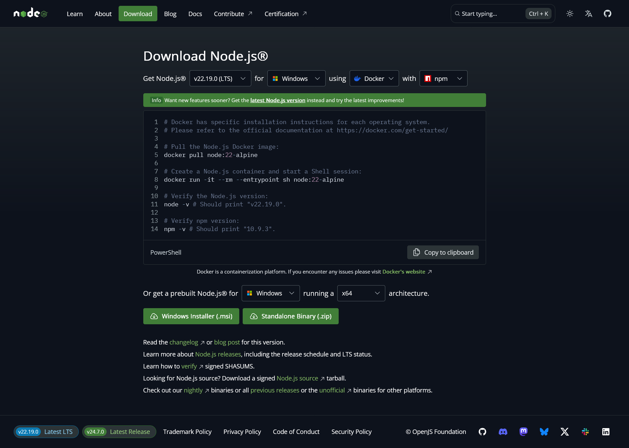Expand the Docker install method dropdown

click(374, 78)
